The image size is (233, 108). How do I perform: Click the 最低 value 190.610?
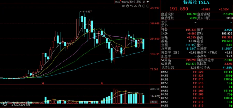[x=226, y=41]
